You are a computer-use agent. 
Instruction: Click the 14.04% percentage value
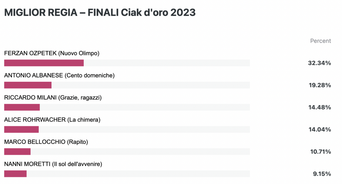coord(320,130)
